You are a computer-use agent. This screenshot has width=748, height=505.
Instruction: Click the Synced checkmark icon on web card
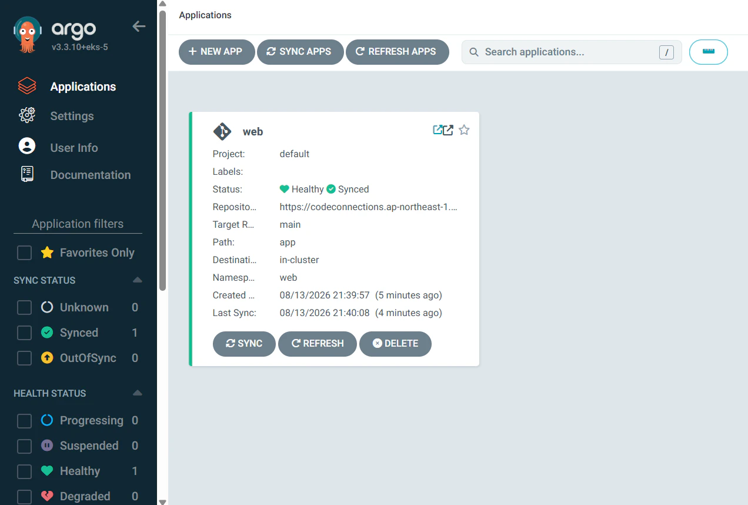[331, 189]
